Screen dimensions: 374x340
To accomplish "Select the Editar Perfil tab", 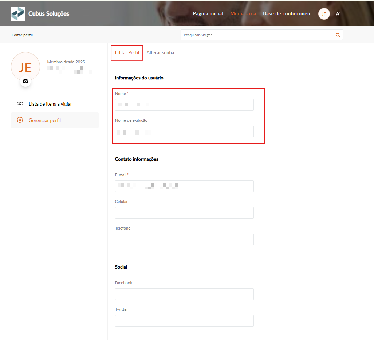I will tap(127, 53).
